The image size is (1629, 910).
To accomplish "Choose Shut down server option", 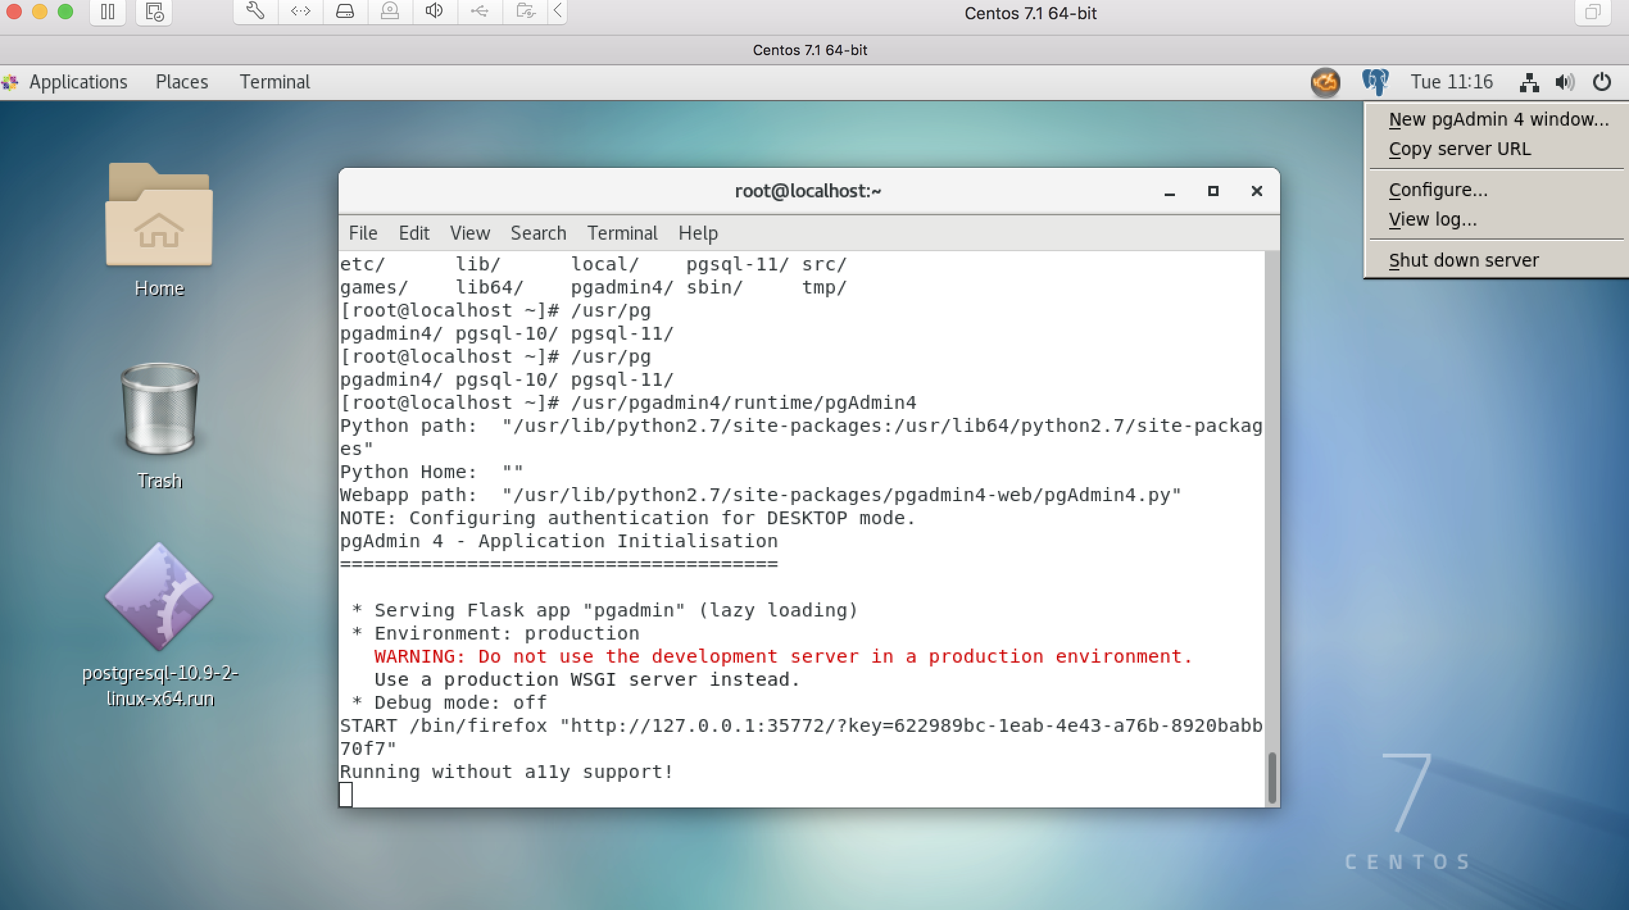I will [x=1464, y=260].
